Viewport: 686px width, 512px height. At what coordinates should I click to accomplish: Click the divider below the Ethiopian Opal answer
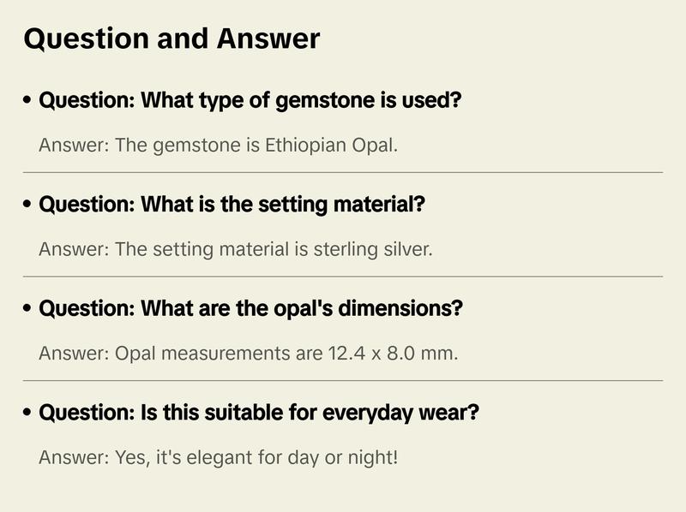pyautogui.click(x=343, y=172)
